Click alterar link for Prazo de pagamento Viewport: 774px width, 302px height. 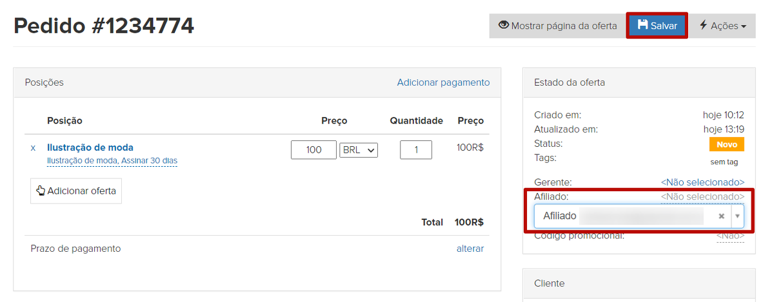pos(470,249)
